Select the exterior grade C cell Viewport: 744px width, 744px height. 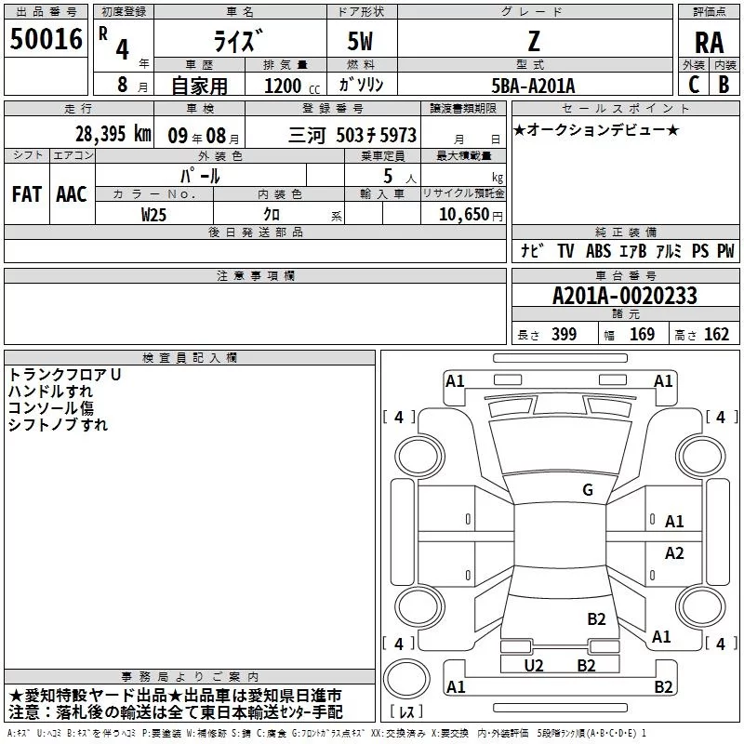tap(693, 84)
